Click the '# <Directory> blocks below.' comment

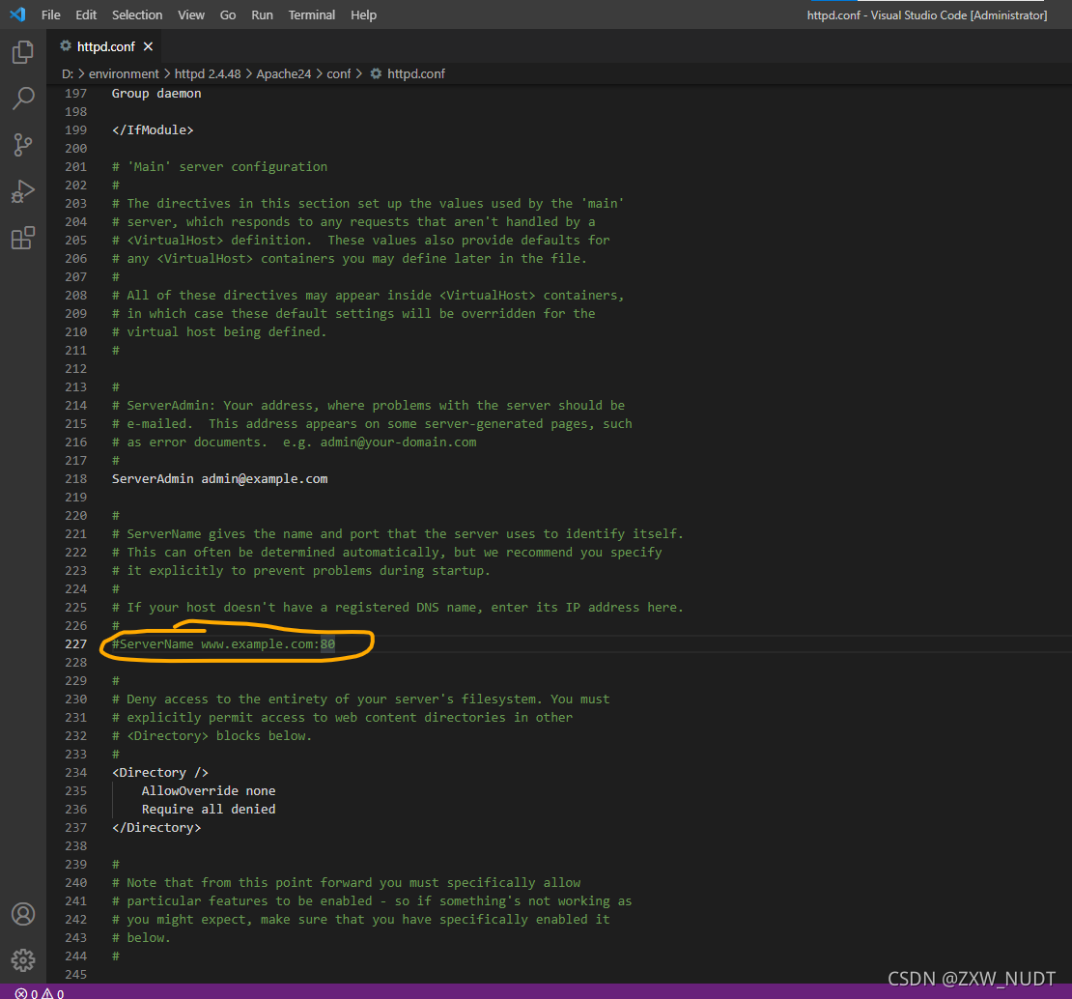tap(212, 736)
